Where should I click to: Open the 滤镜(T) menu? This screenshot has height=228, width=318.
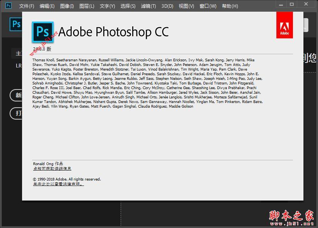[x=148, y=6]
